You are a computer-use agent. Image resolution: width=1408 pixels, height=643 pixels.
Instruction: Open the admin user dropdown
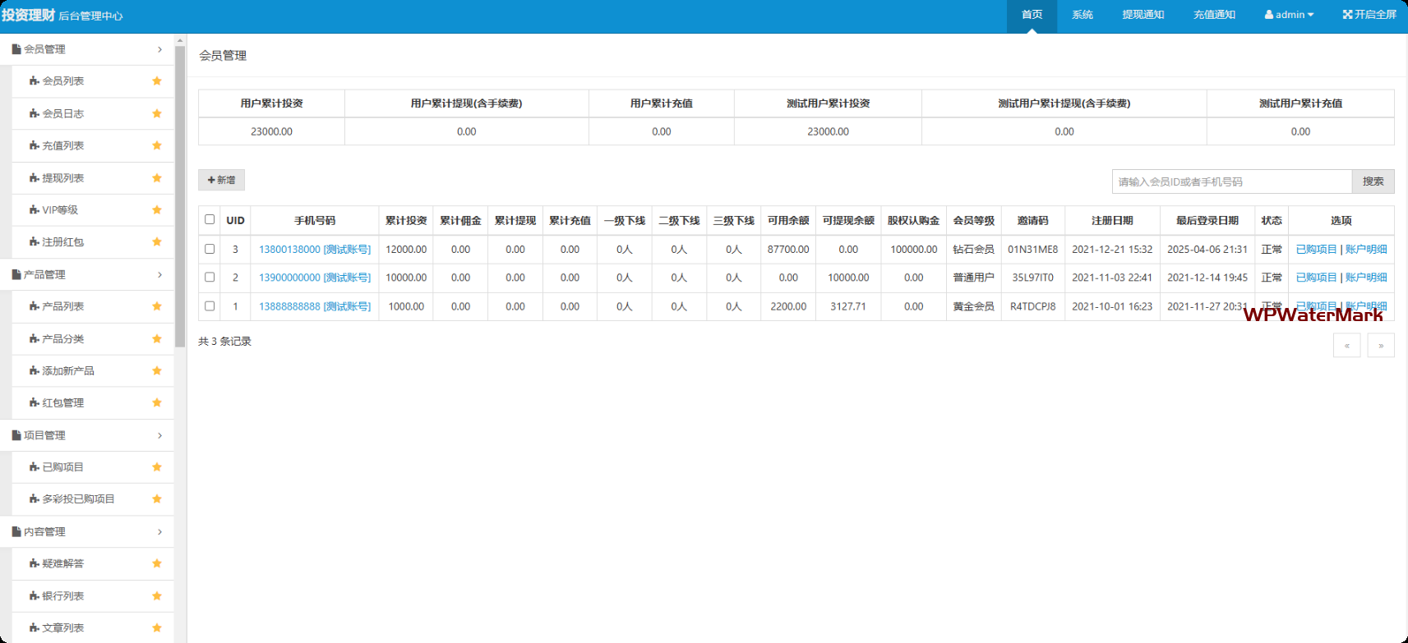(x=1289, y=15)
